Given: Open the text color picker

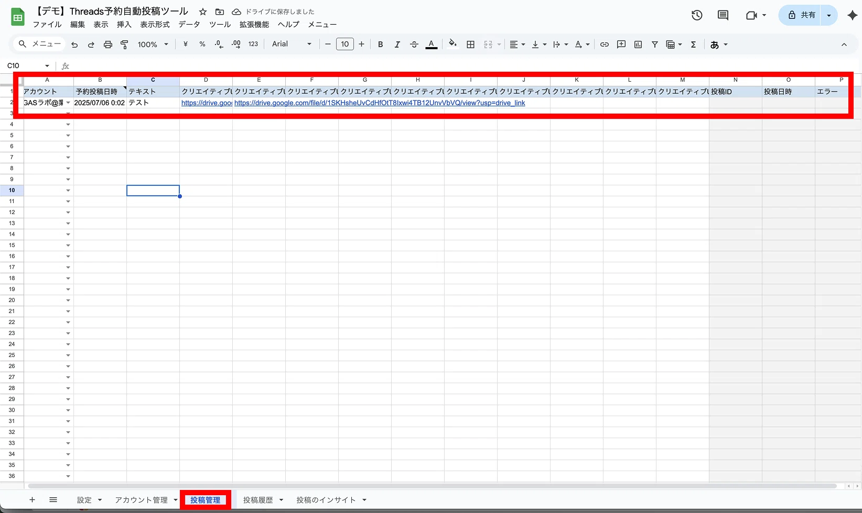Looking at the screenshot, I should point(431,44).
